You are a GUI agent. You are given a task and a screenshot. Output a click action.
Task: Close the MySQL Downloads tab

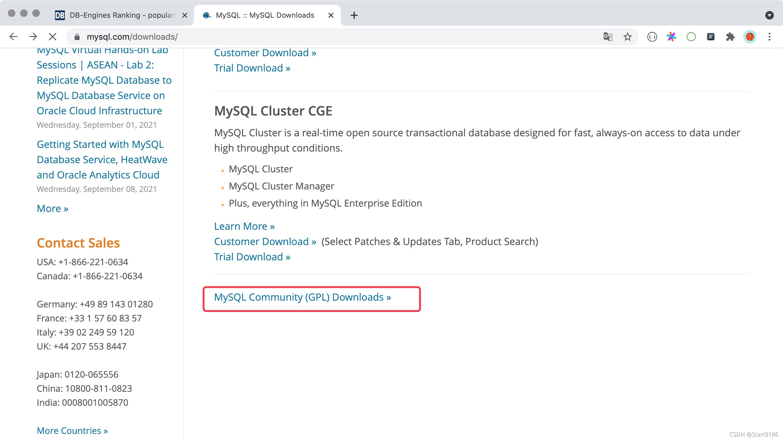[331, 15]
